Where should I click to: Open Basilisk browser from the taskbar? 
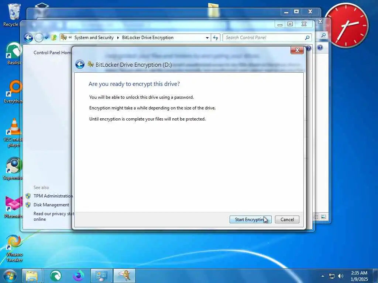(56, 276)
